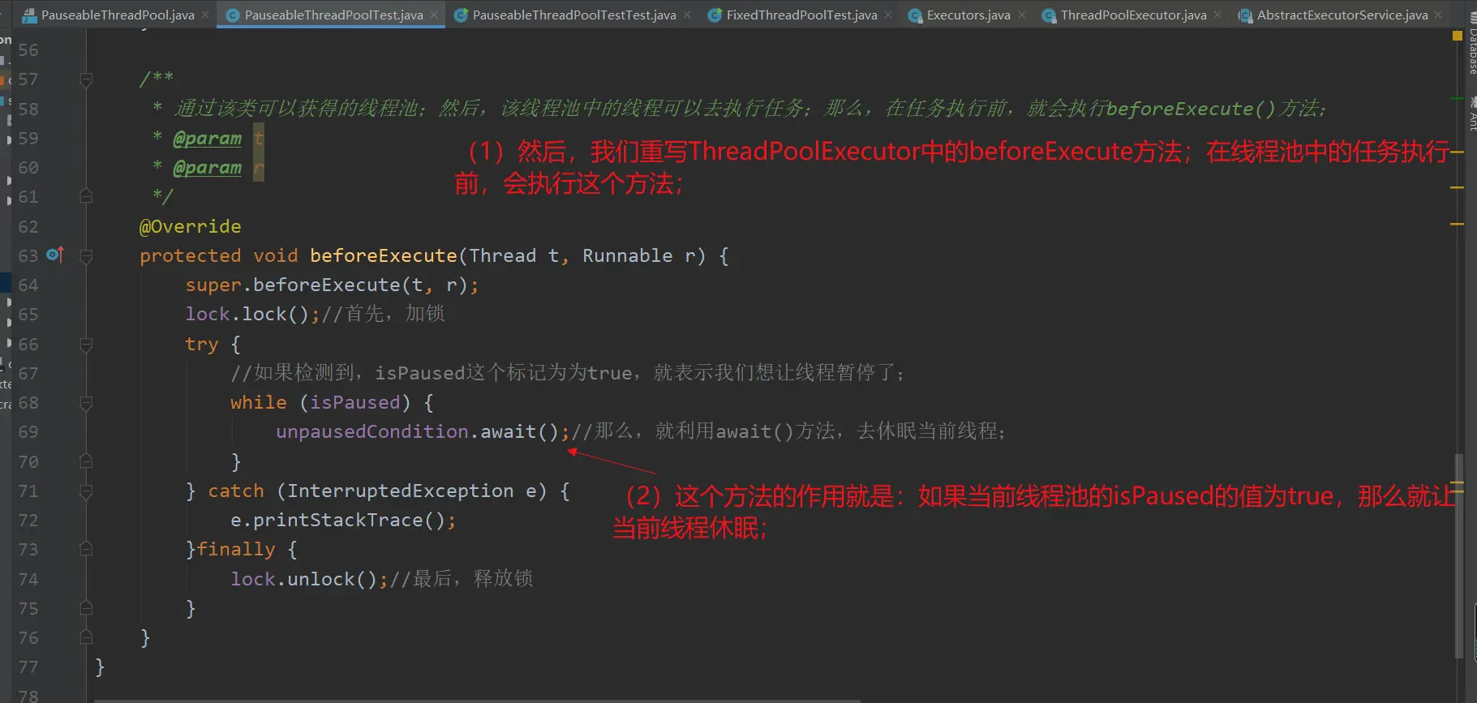Screen dimensions: 1477x703
Task: Click the fold end marker on line 75
Action: [86, 609]
